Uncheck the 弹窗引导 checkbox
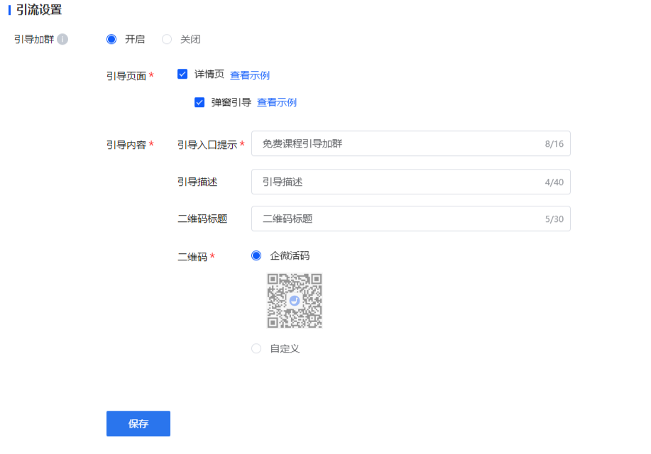This screenshot has width=651, height=454. (x=199, y=102)
